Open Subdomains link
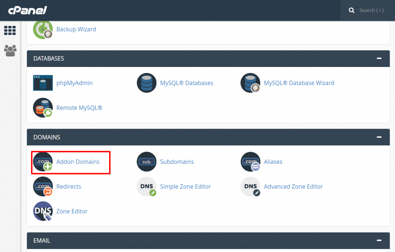Screen dimensions: 395x252 (x=177, y=162)
